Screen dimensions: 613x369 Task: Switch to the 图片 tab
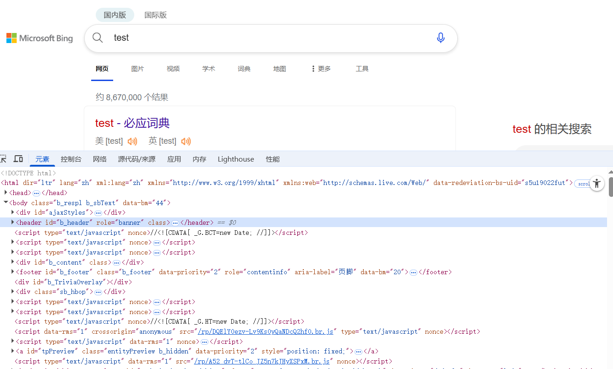tap(137, 69)
